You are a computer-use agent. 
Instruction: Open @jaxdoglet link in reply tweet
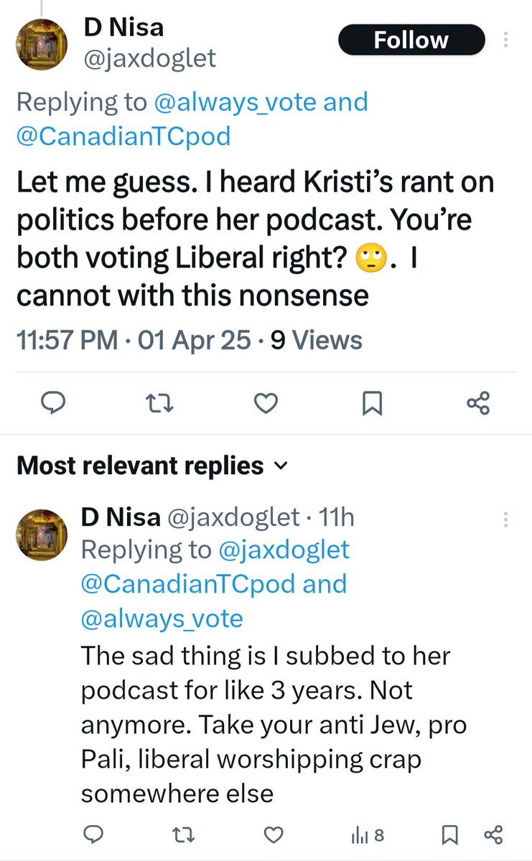coord(281,550)
